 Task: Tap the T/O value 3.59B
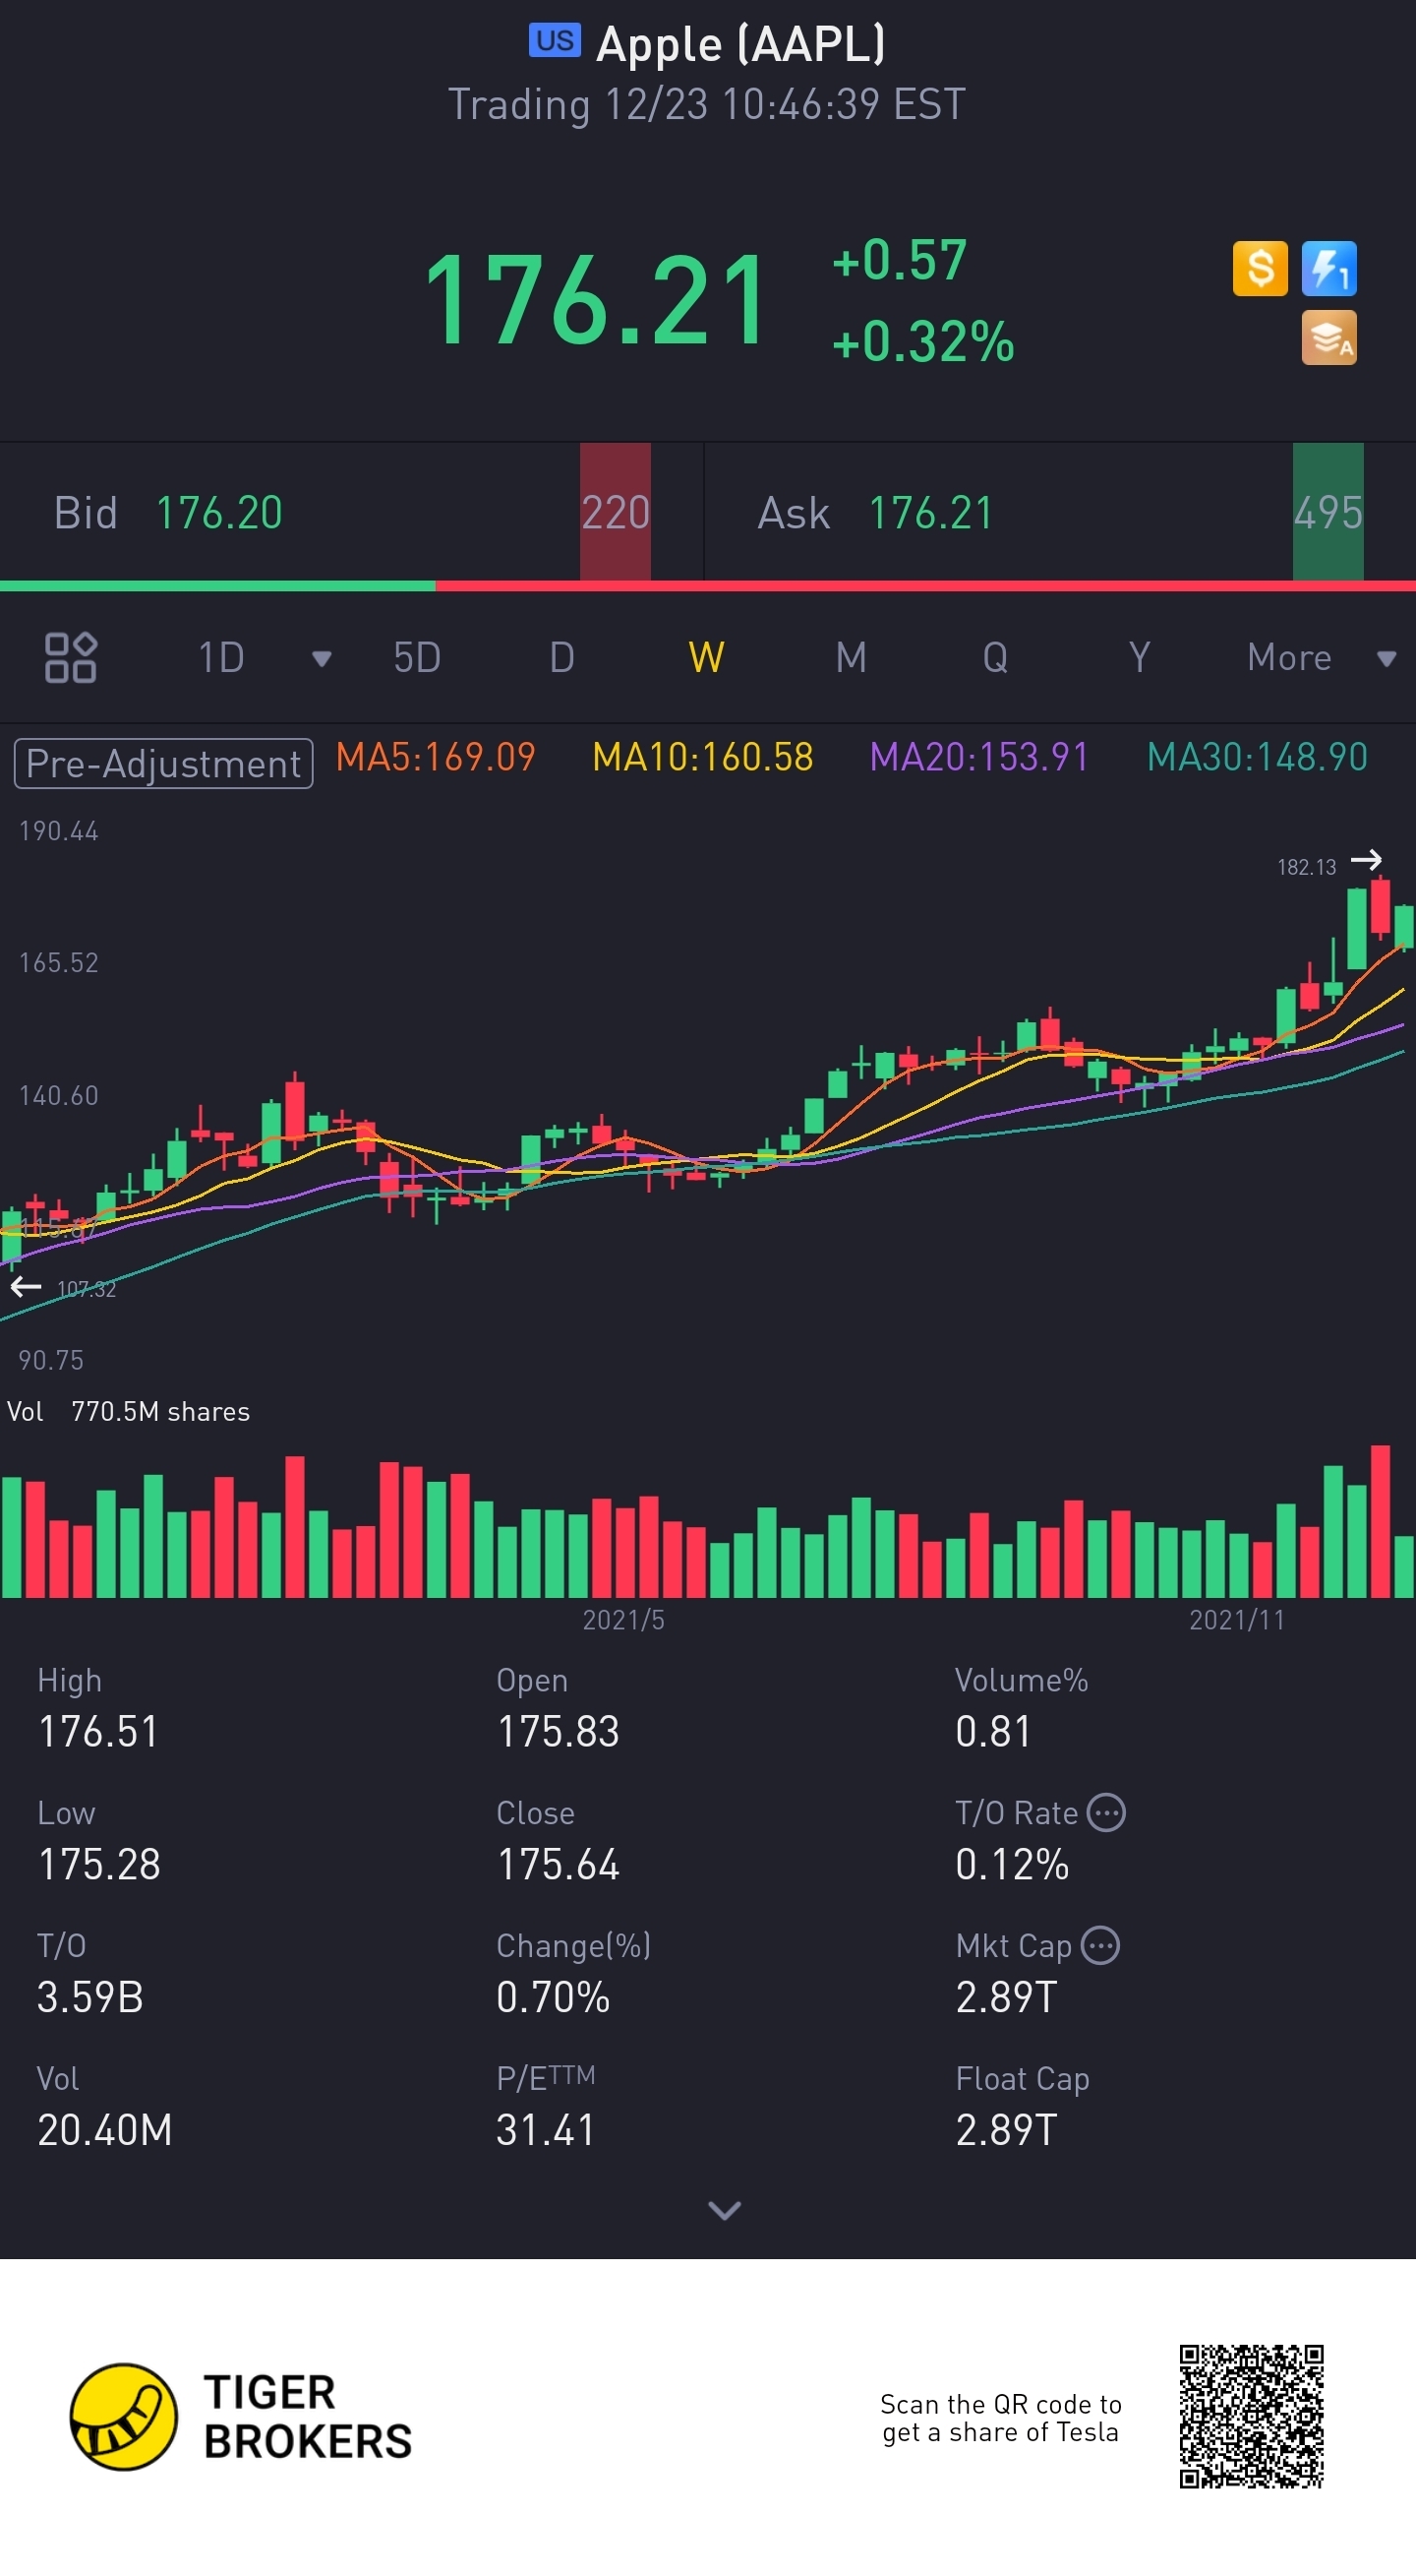pyautogui.click(x=89, y=1997)
